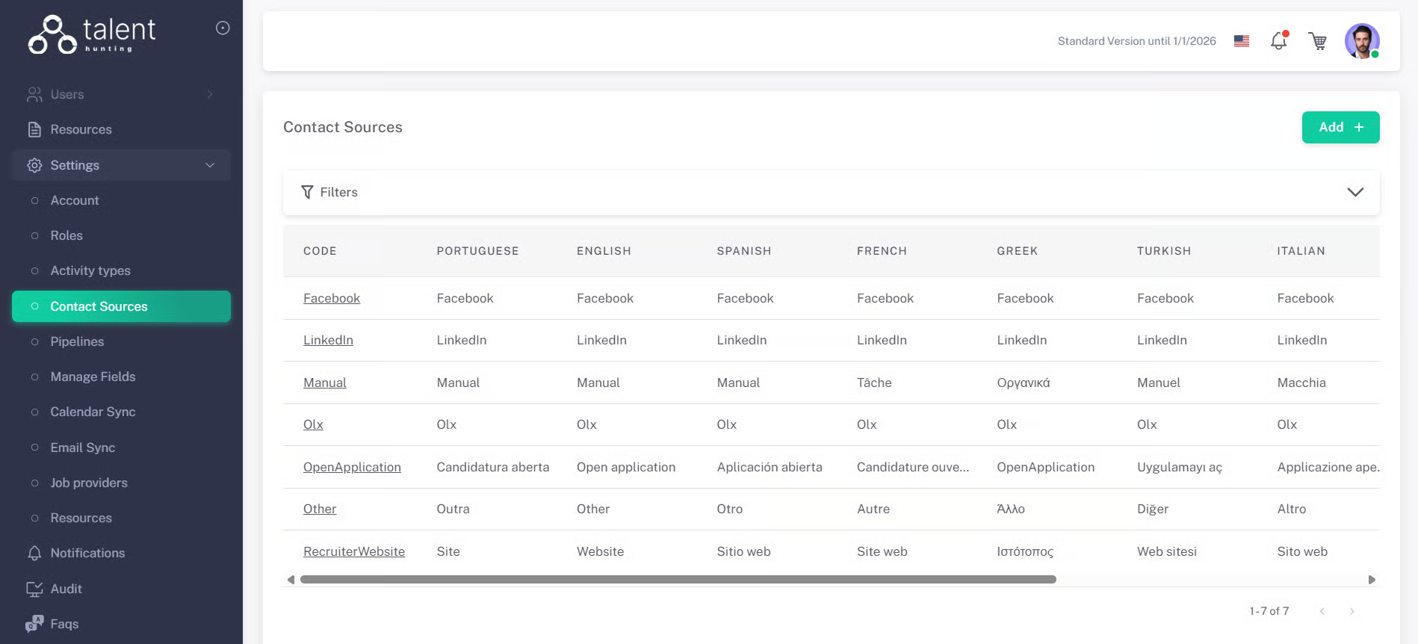1418x644 pixels.
Task: Open the OpenApplication code link
Action: pos(352,467)
